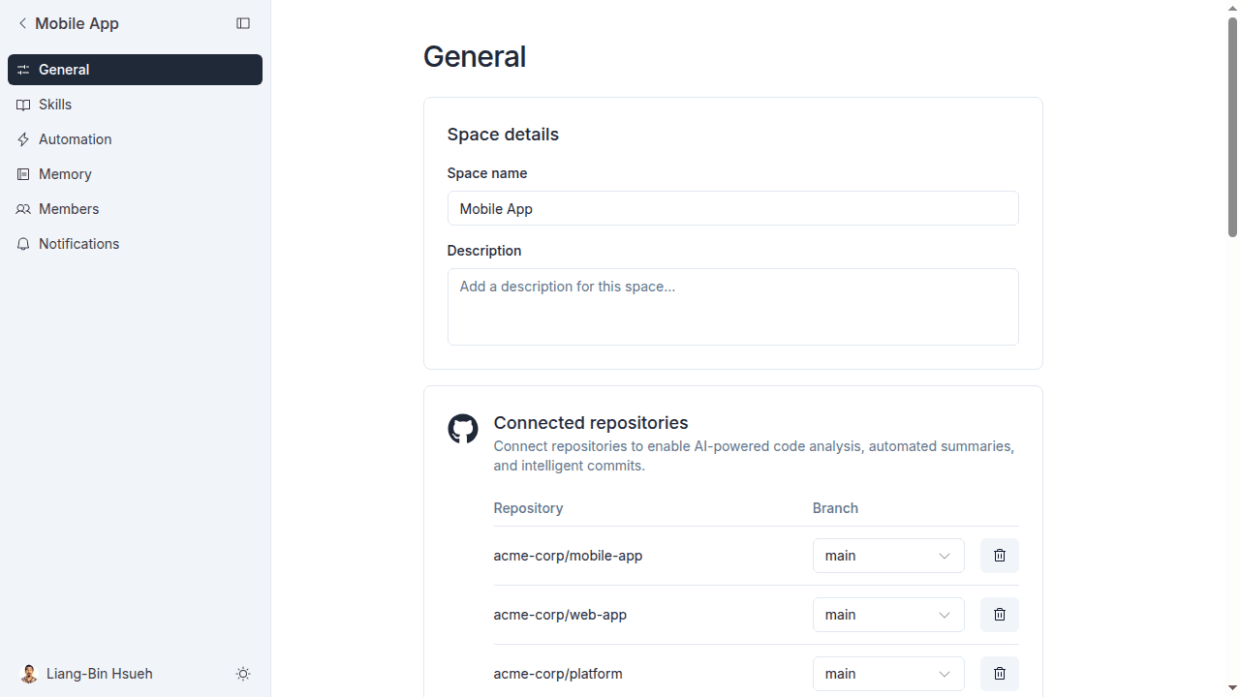This screenshot has width=1240, height=697.
Task: Click the back chevron beside Mobile App
Action: pyautogui.click(x=22, y=23)
